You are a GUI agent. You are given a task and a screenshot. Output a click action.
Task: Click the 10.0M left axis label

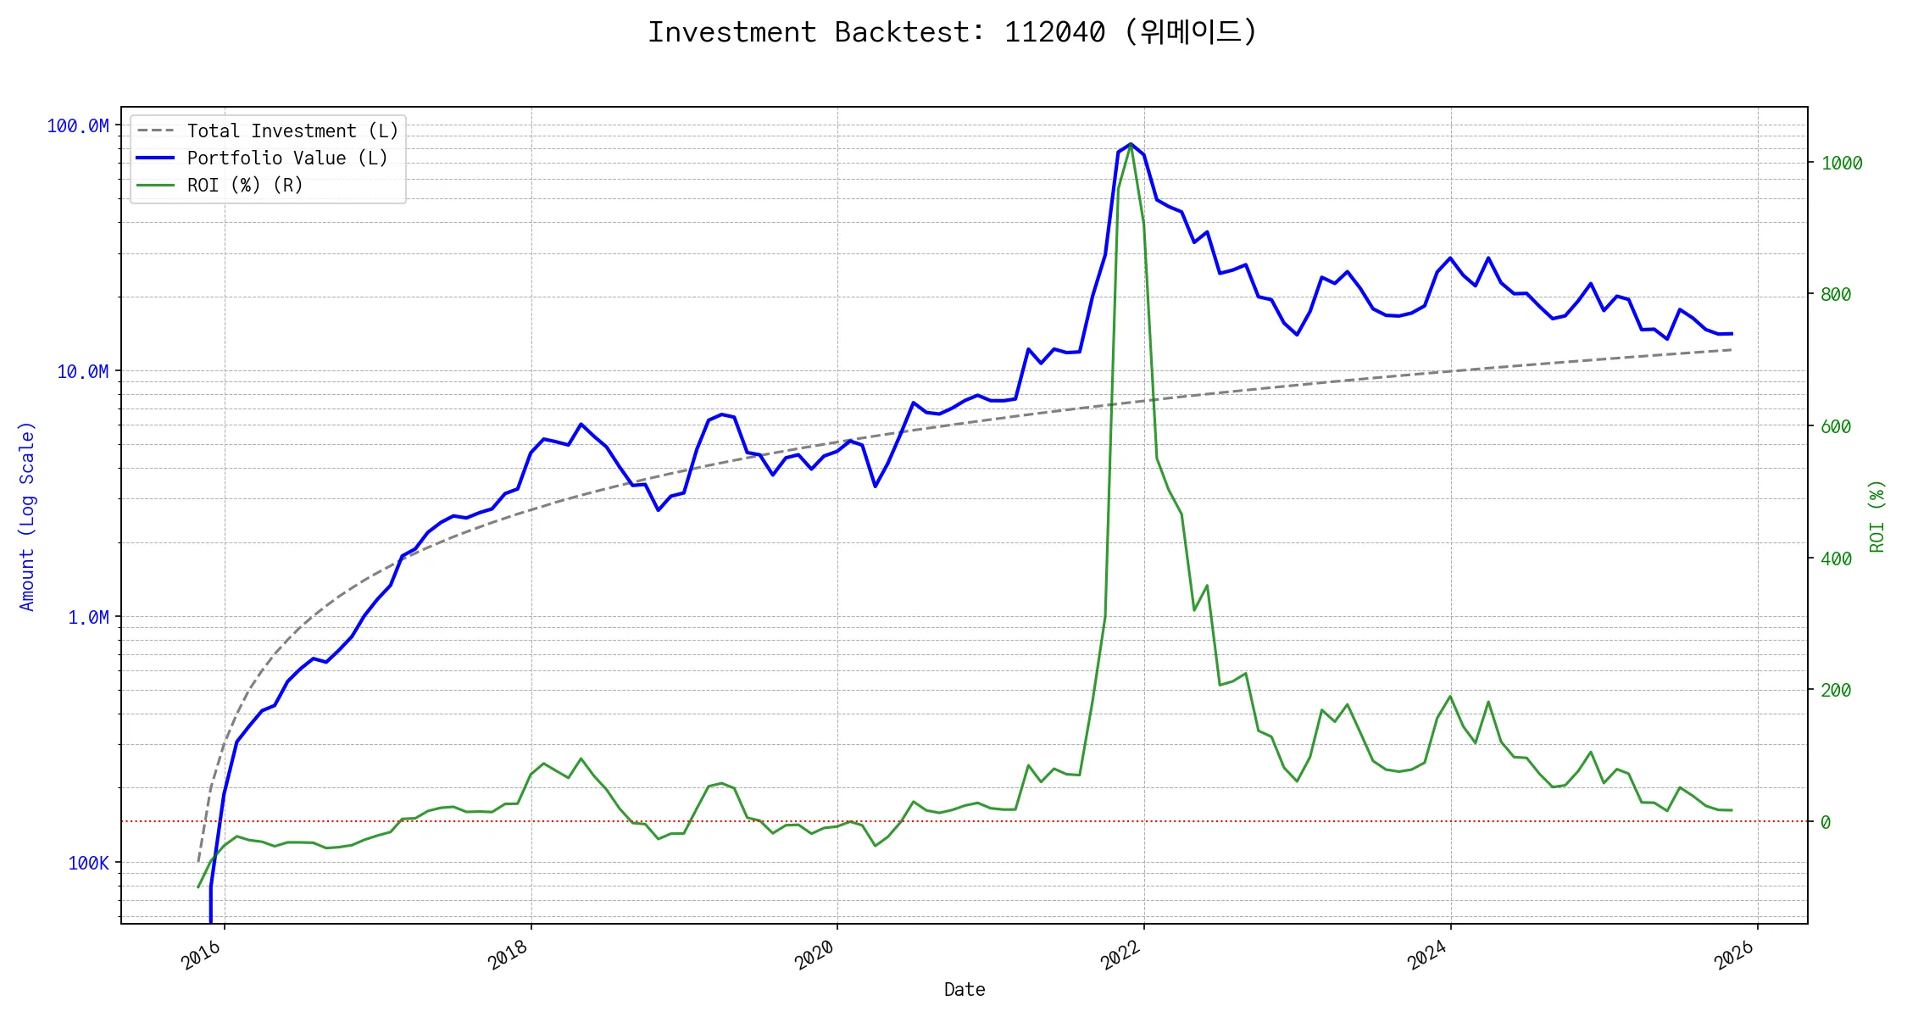point(83,371)
